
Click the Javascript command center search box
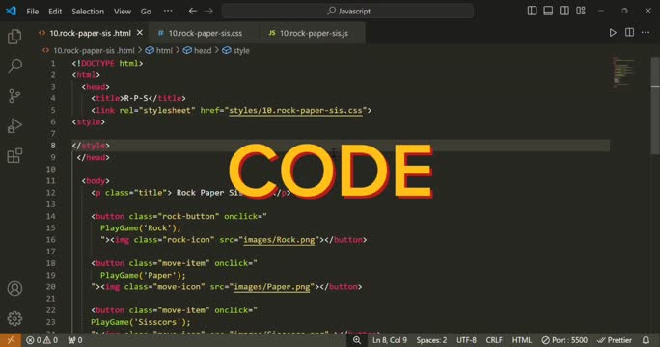[347, 11]
